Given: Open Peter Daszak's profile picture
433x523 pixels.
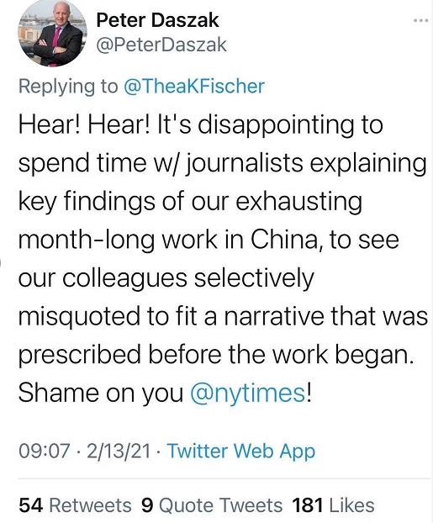Looking at the screenshot, I should [x=52, y=34].
